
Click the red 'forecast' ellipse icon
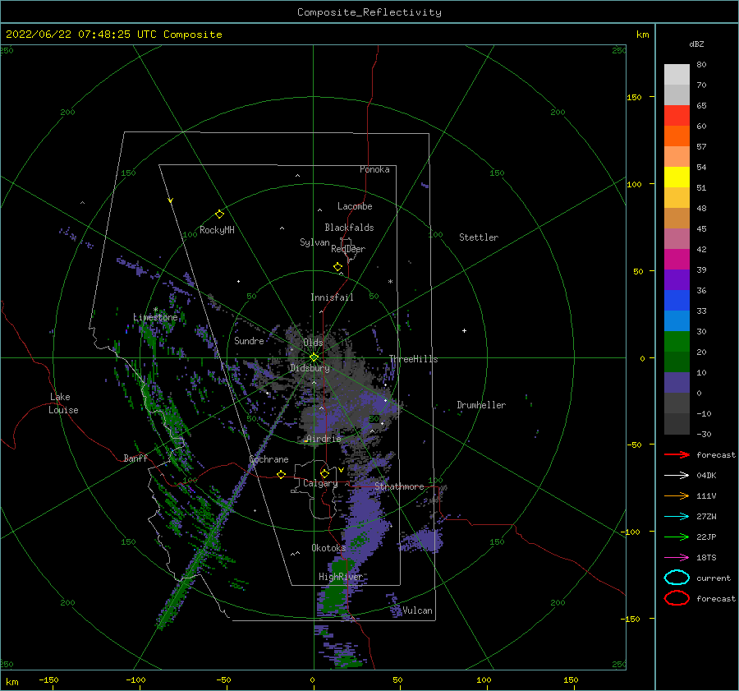tap(677, 598)
